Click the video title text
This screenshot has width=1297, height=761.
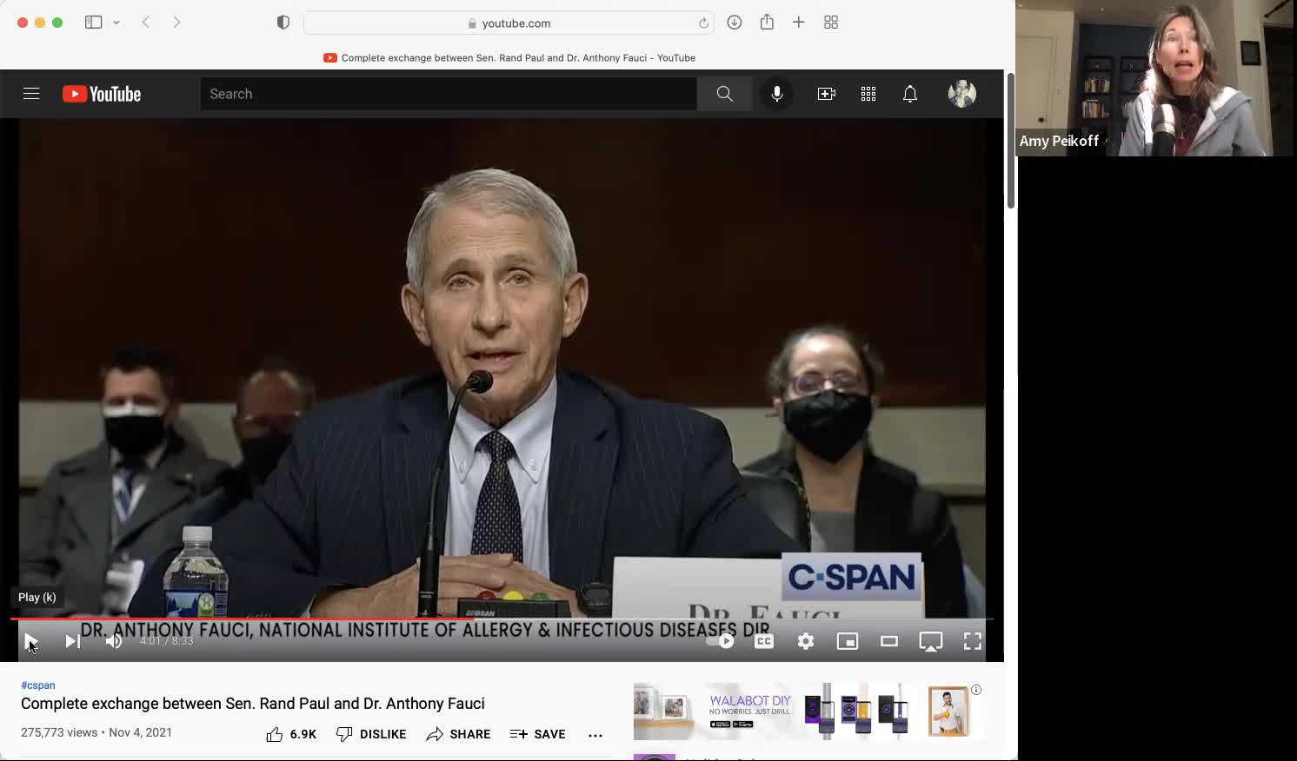pyautogui.click(x=253, y=704)
